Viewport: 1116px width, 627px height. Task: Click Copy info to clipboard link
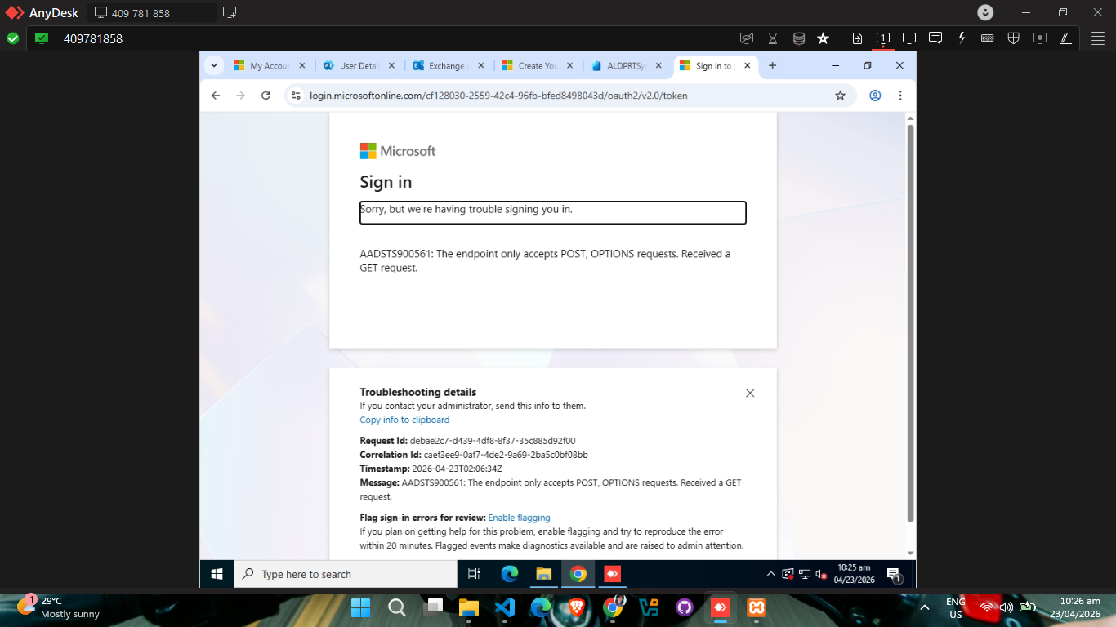pyautogui.click(x=404, y=420)
